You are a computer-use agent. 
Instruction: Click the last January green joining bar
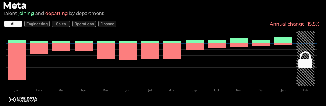click(284, 40)
